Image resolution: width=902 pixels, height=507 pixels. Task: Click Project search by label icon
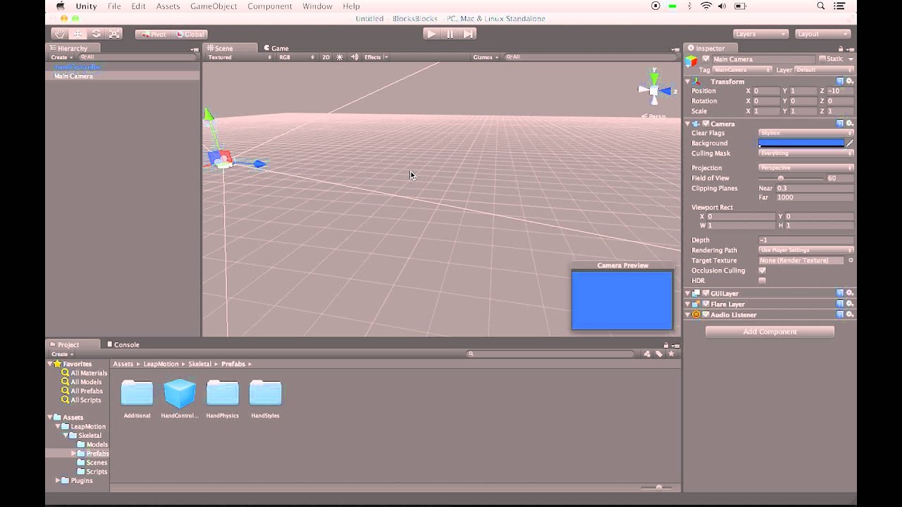(x=659, y=354)
